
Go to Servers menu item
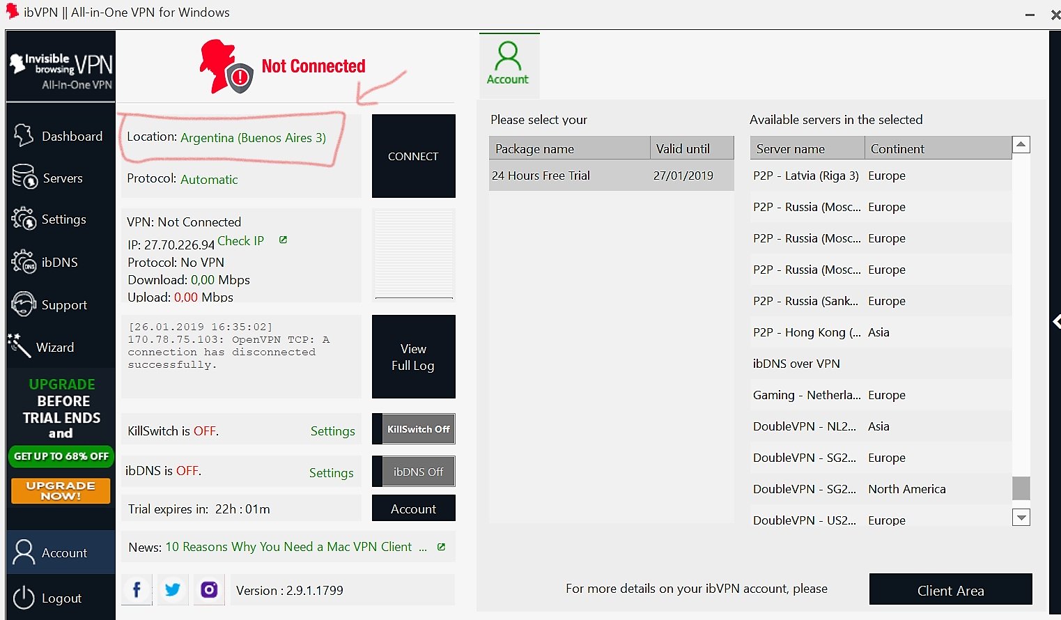click(x=61, y=178)
